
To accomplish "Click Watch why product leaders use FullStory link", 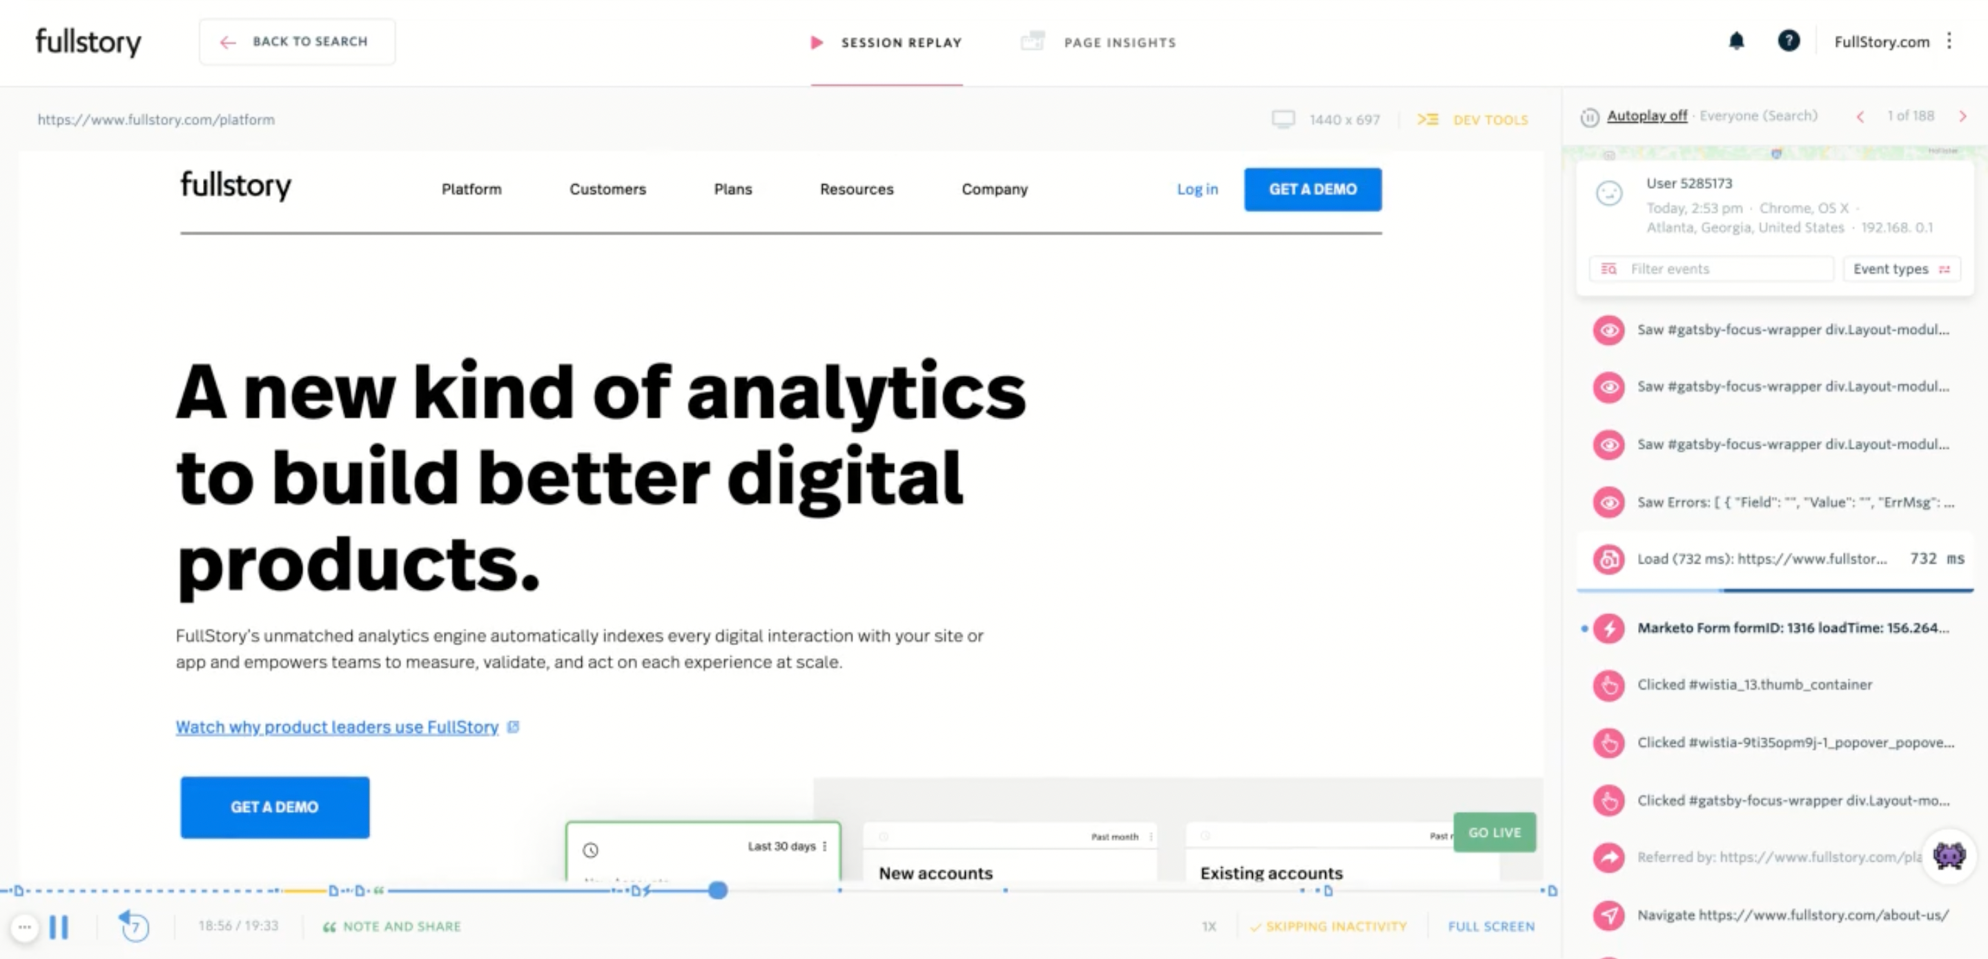I will pyautogui.click(x=344, y=726).
